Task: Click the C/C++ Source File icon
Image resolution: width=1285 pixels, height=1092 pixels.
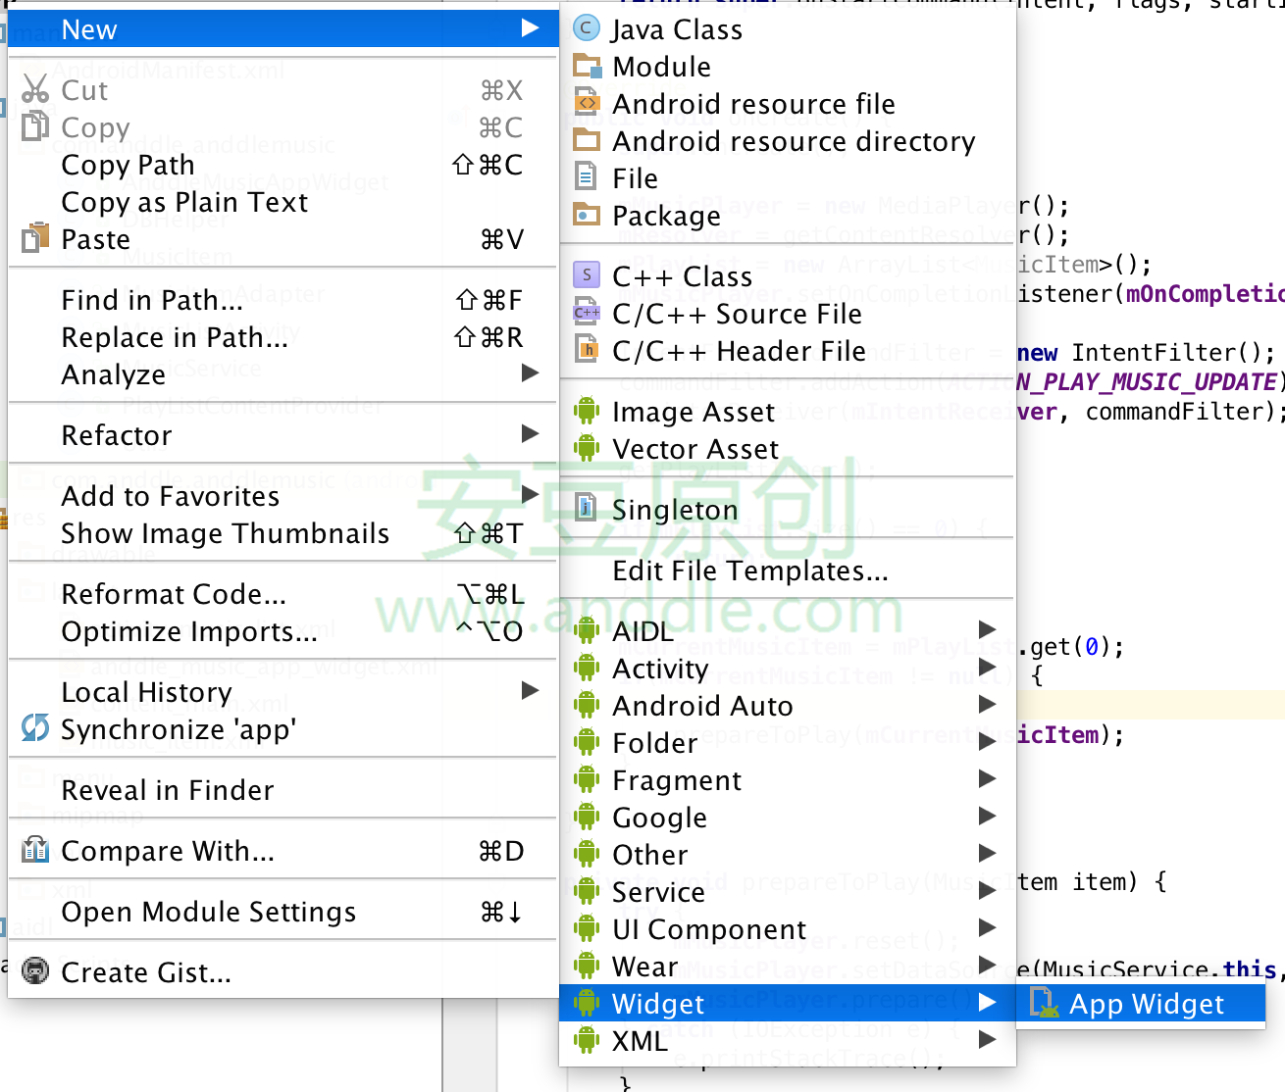Action: click(x=587, y=313)
